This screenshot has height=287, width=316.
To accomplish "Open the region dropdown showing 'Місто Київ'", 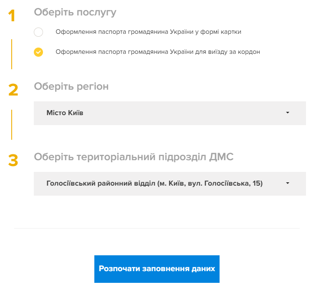I will [x=169, y=113].
